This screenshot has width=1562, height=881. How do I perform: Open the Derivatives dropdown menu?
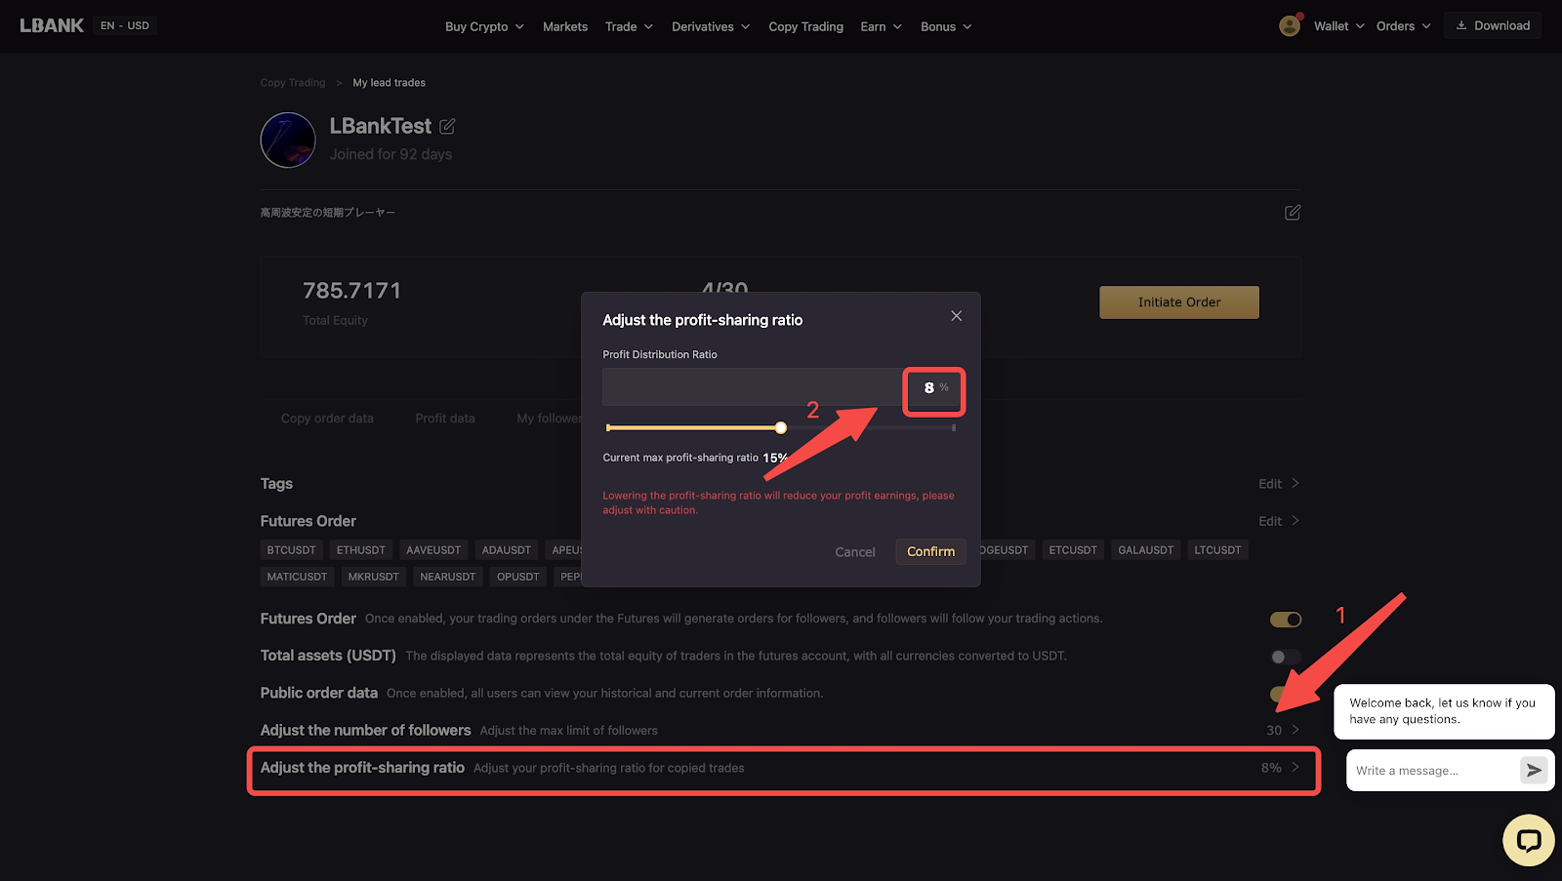(710, 26)
